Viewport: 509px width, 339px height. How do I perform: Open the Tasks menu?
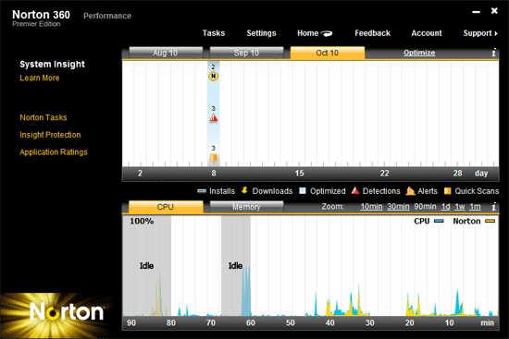coord(214,33)
